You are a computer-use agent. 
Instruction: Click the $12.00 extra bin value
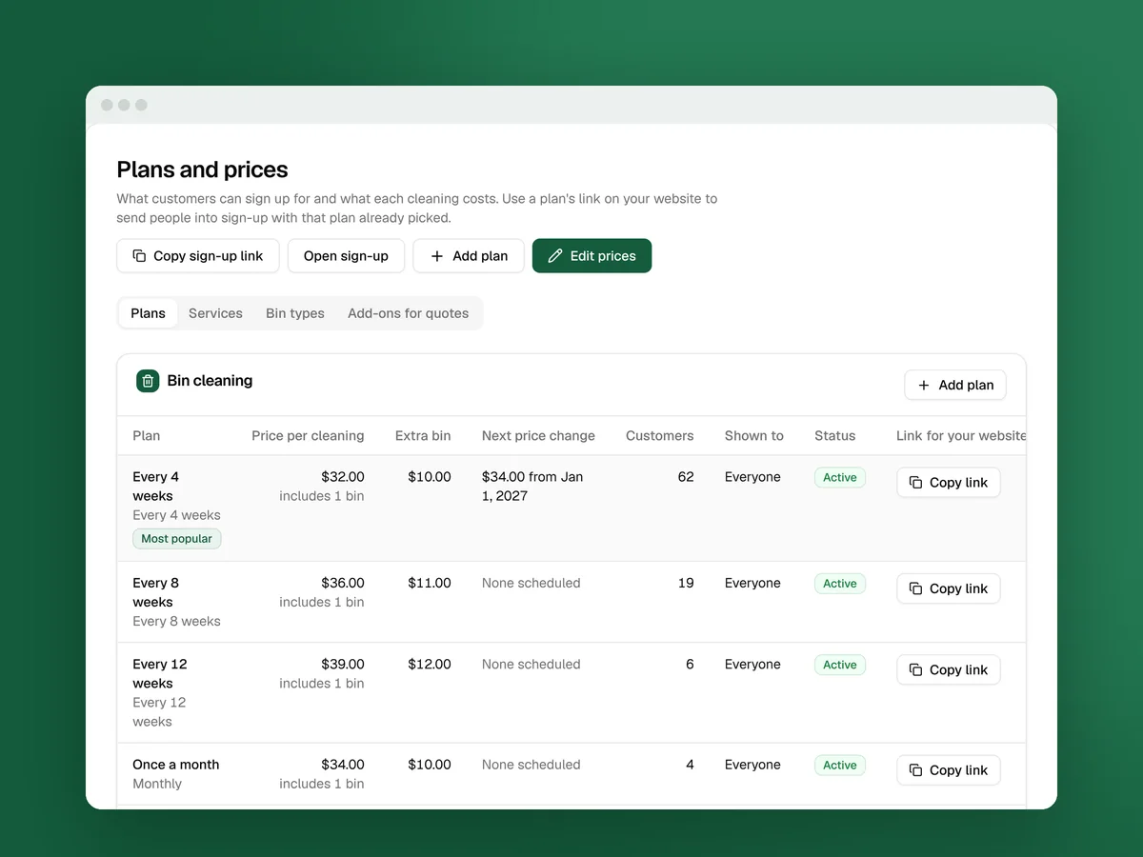(x=430, y=664)
